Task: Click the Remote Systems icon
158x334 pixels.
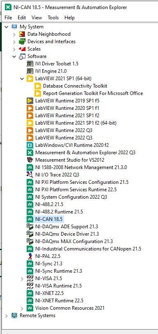Action: coord(14,315)
